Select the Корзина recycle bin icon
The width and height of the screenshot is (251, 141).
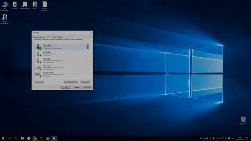click(x=243, y=120)
